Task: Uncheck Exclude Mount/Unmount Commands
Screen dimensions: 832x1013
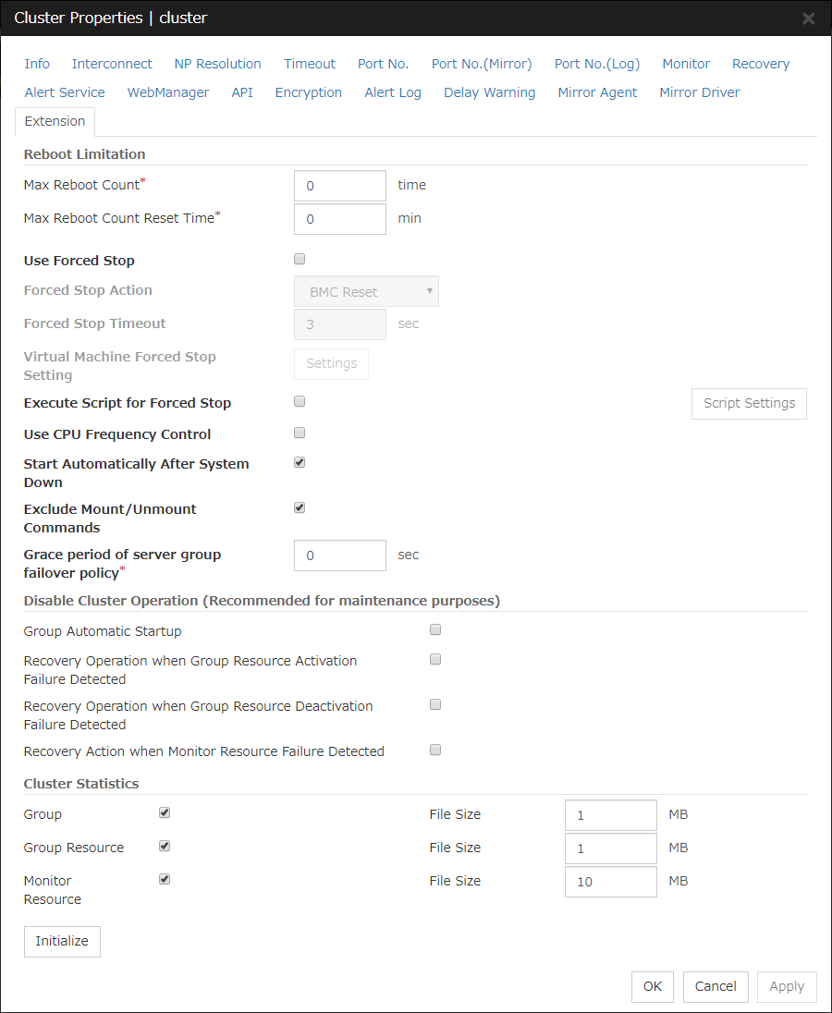Action: 300,508
